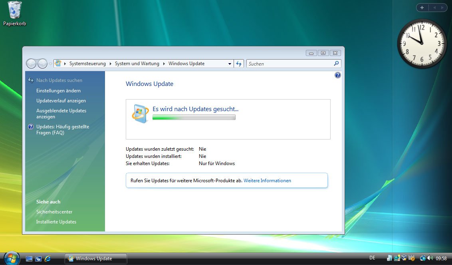452x265 pixels.
Task: Open recent pages dropdown next to forward button
Action: (x=50, y=64)
